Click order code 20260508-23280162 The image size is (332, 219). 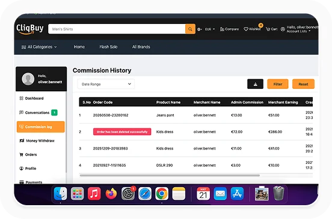tap(111, 115)
